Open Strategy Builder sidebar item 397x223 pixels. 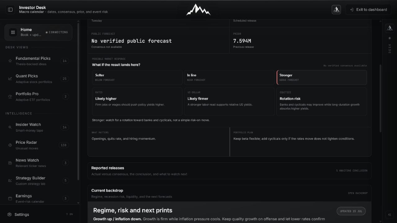38,181
